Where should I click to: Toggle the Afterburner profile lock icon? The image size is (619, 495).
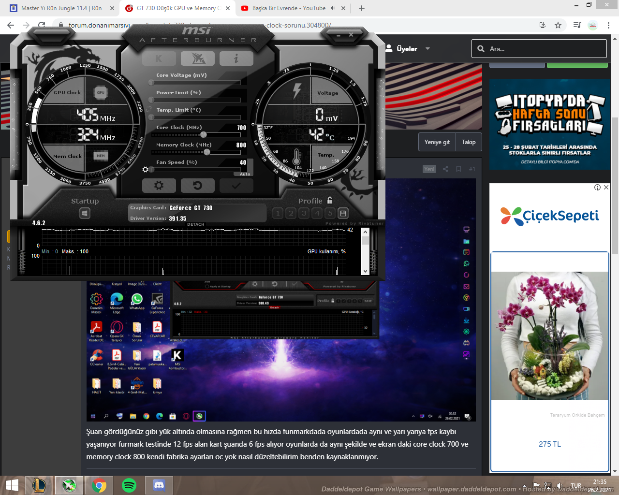[x=330, y=200]
